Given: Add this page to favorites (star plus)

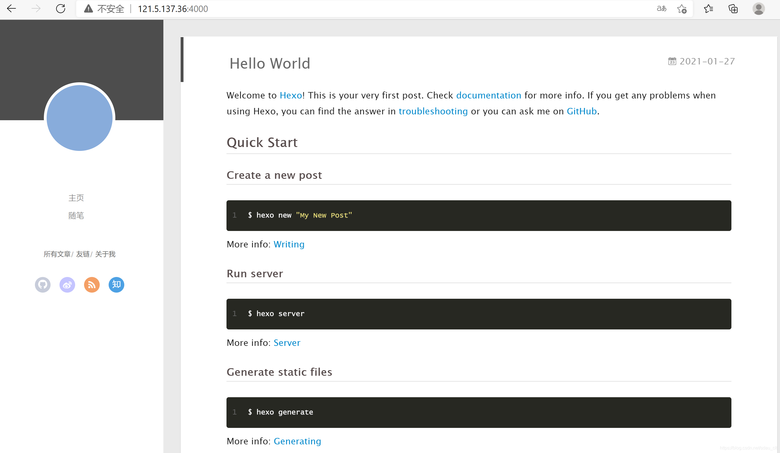Looking at the screenshot, I should tap(682, 9).
